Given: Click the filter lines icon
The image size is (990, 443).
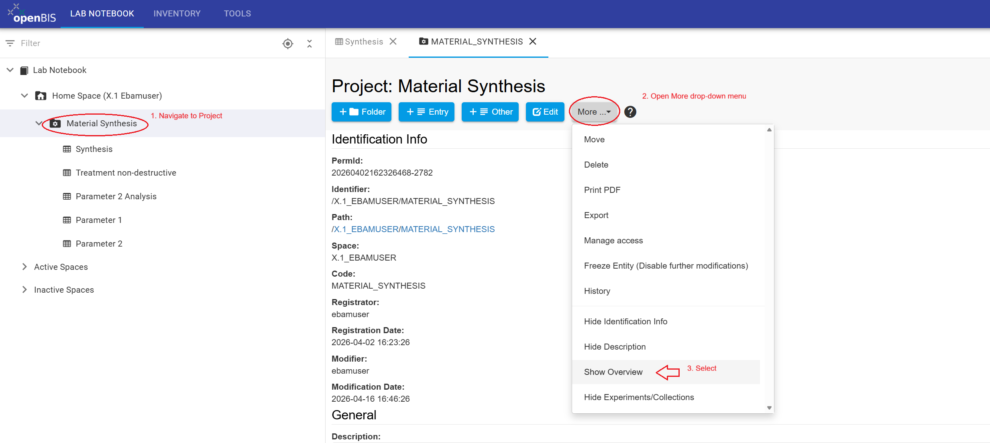Looking at the screenshot, I should pos(10,43).
